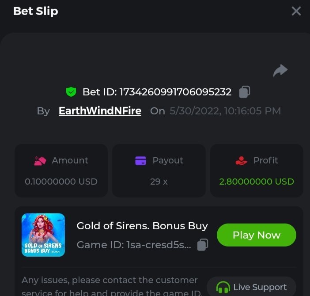Viewport: 310px width, 296px height.
Task: Click the Profit hand icon
Action: [x=242, y=161]
